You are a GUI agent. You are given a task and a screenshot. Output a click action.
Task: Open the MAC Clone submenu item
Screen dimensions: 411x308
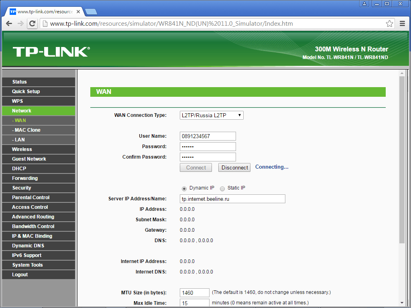38,130
